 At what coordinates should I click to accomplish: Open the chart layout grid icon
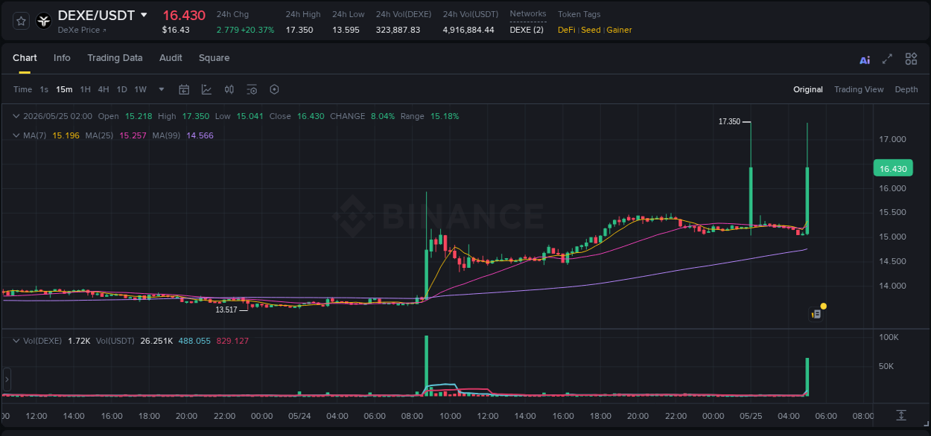tap(911, 60)
